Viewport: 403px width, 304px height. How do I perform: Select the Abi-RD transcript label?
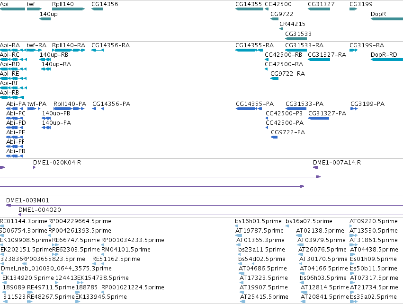coord(10,64)
